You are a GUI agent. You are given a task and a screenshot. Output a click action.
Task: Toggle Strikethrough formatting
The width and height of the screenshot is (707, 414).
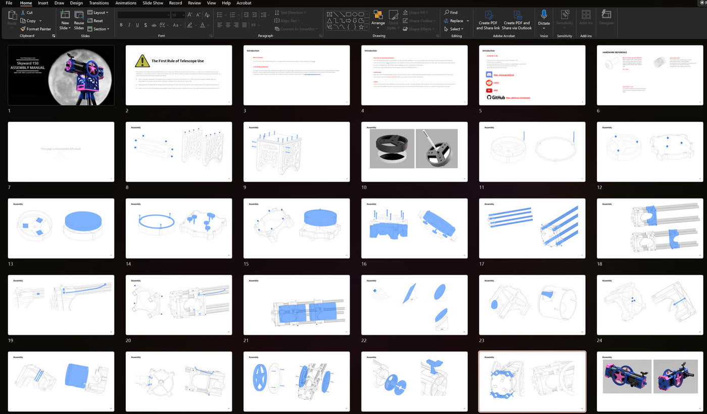[x=154, y=25]
